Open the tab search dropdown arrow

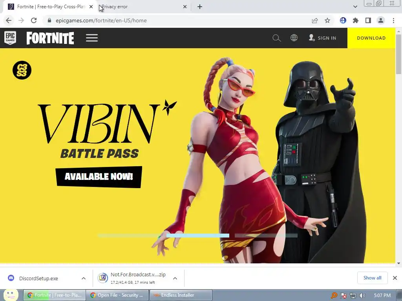coord(355,7)
